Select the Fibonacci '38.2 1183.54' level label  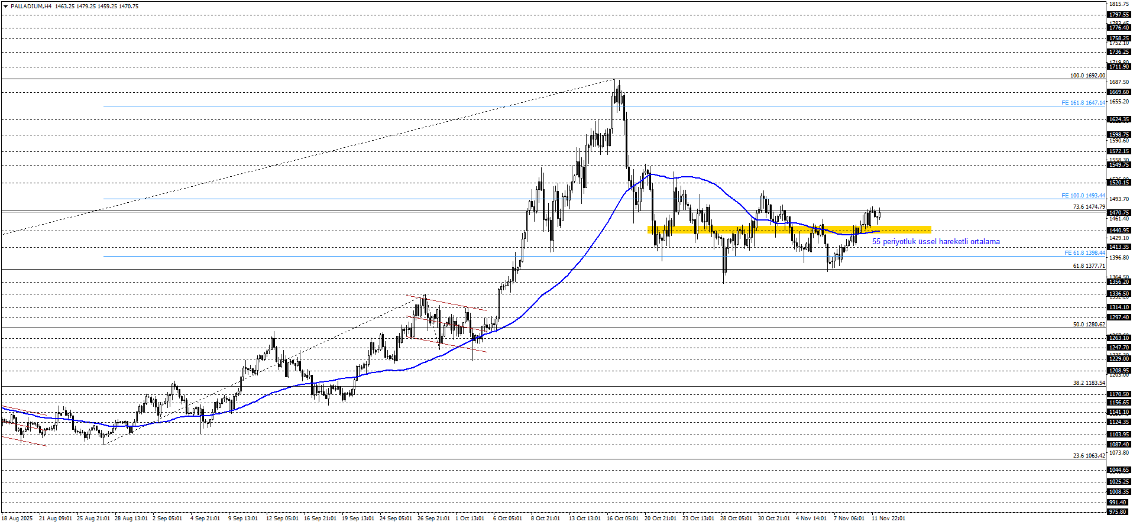coord(1089,383)
